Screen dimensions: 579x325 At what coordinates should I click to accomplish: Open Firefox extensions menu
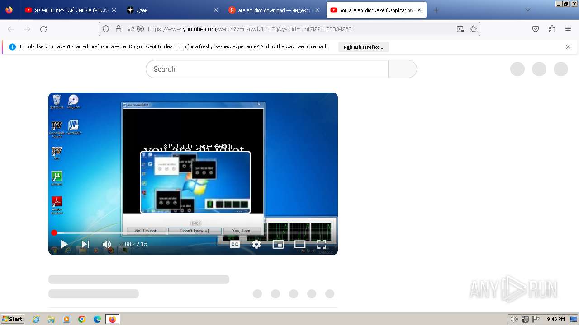click(552, 29)
